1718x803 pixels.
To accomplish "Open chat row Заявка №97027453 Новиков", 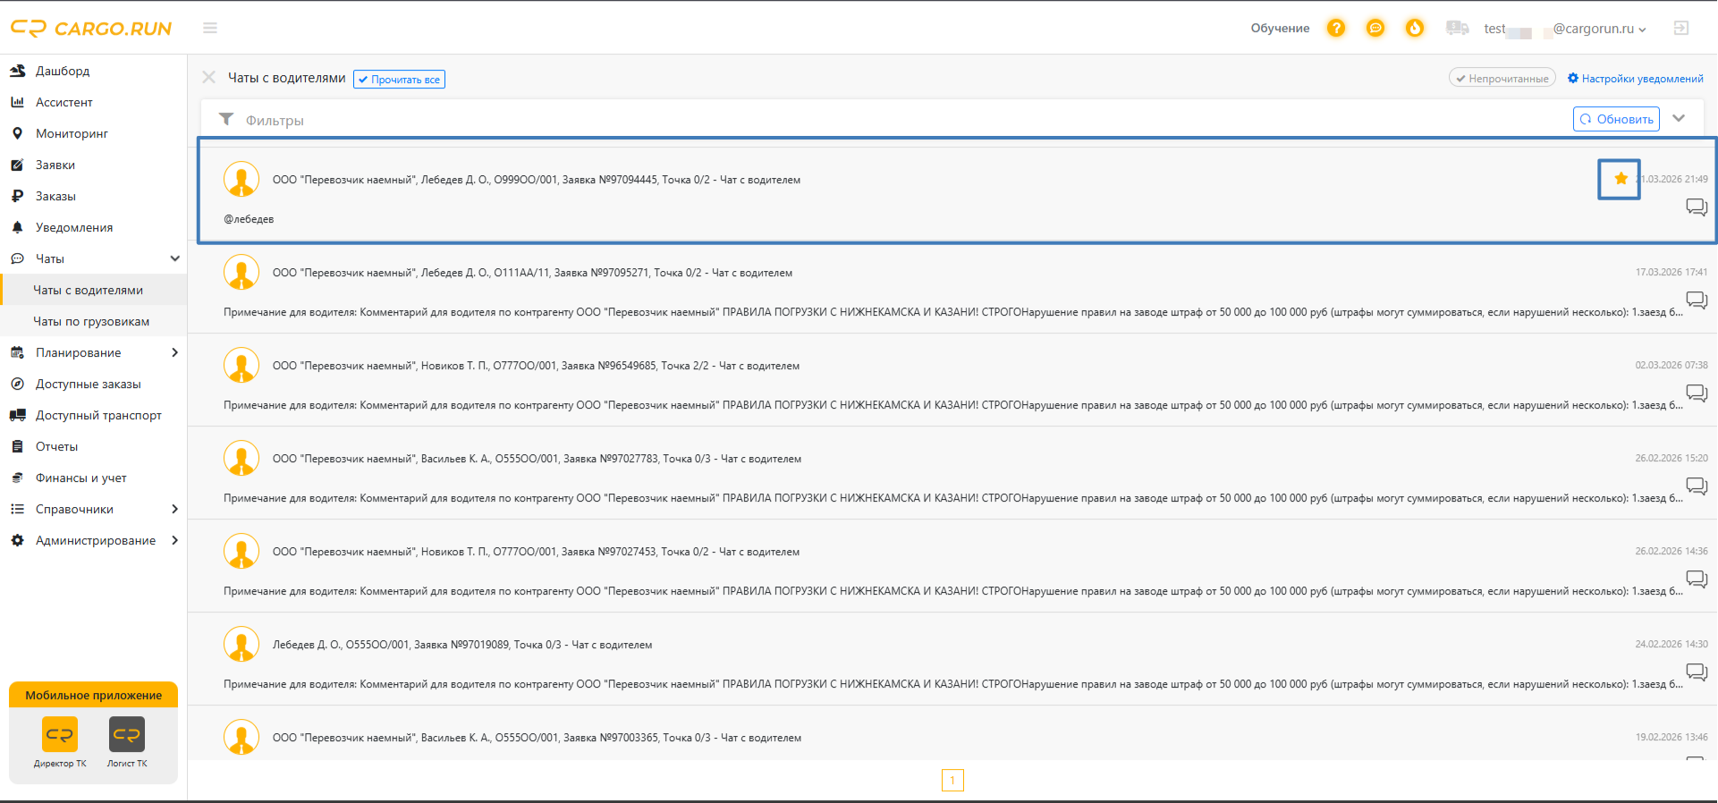I will tap(952, 565).
